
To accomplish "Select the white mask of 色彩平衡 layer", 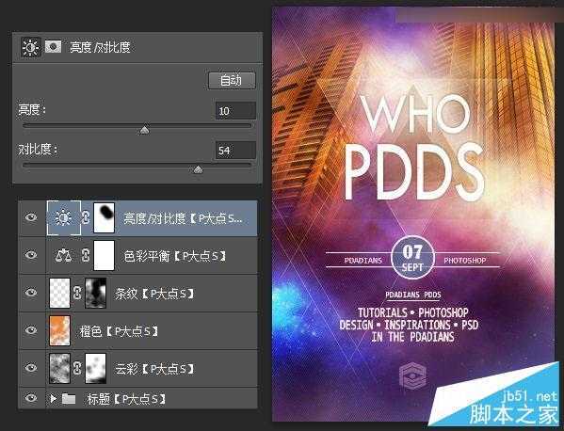I will click(104, 255).
